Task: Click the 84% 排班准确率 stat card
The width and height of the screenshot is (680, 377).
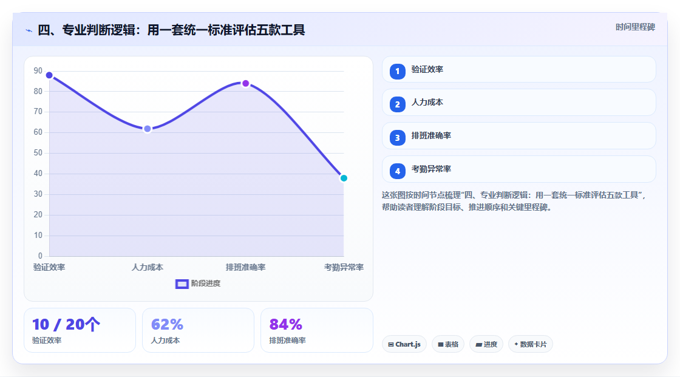Action: (316, 330)
